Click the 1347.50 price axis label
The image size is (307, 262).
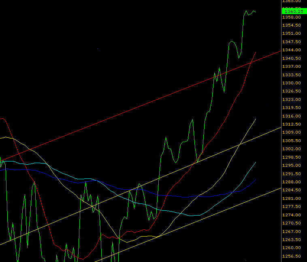[x=292, y=42]
